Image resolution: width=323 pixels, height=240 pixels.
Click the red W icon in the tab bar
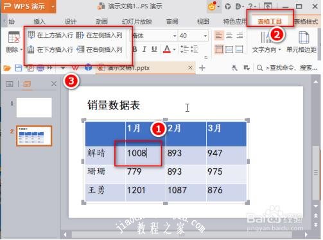(75, 68)
